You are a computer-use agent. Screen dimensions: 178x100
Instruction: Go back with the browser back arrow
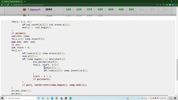2,5
